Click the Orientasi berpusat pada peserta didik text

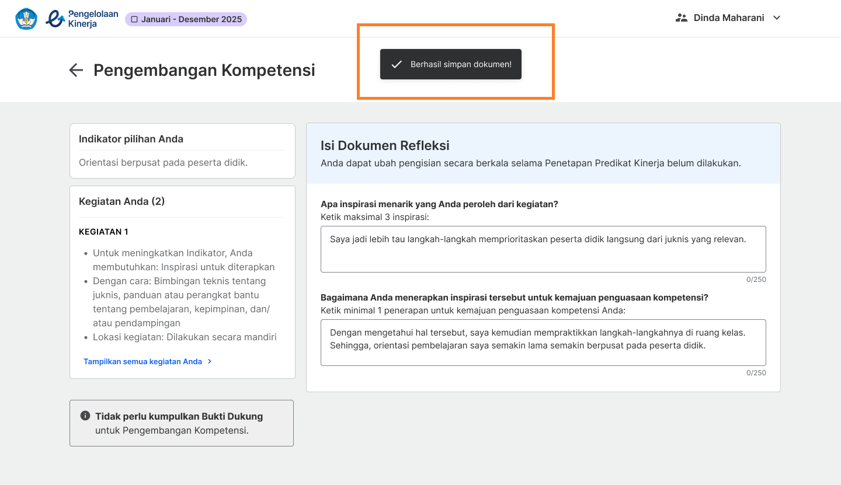[x=163, y=162]
